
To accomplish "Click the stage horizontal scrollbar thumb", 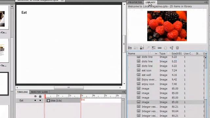I will [69, 88].
